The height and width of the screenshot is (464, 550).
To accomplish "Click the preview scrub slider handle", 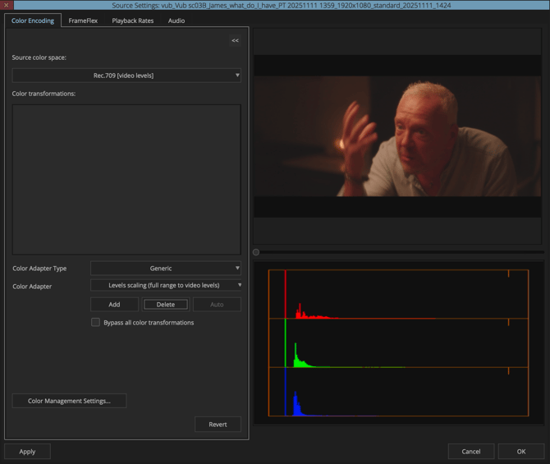I will click(x=256, y=252).
